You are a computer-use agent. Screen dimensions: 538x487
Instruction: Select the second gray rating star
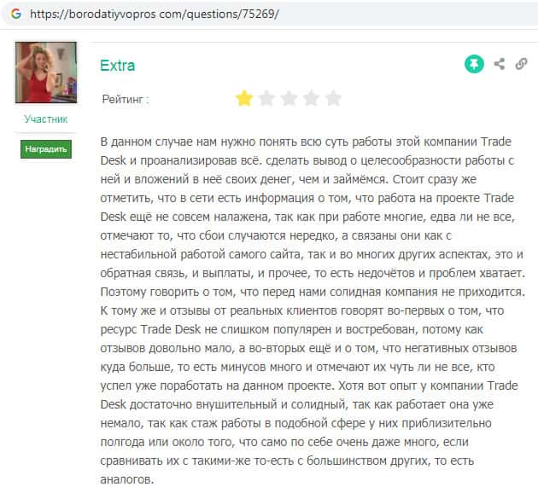click(266, 99)
